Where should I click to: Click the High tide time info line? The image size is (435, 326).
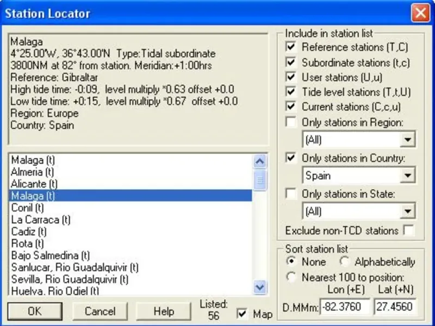(x=122, y=89)
